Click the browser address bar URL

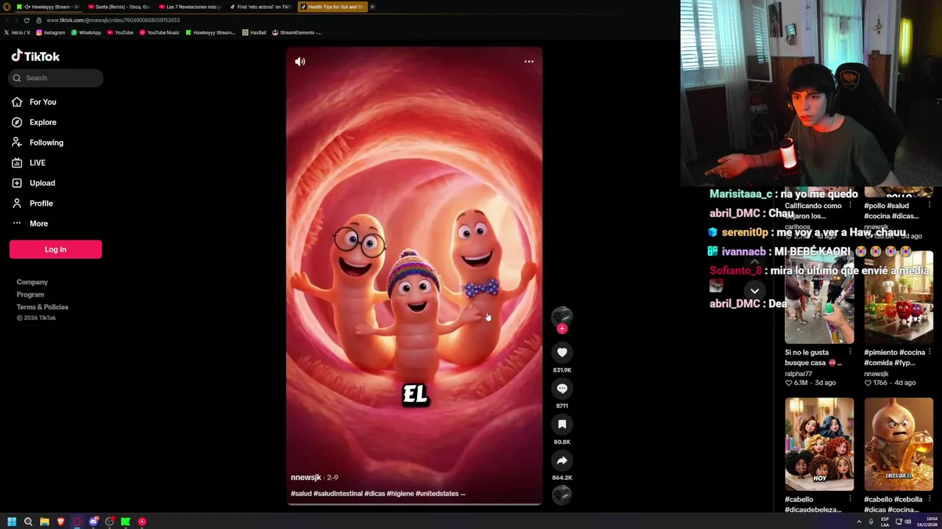[113, 20]
